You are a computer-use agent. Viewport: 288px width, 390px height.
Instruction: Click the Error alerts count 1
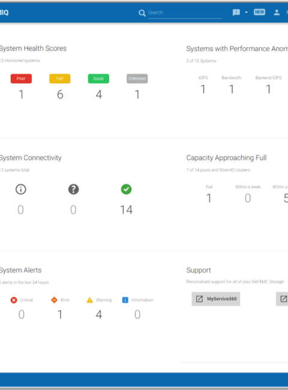[60, 314]
